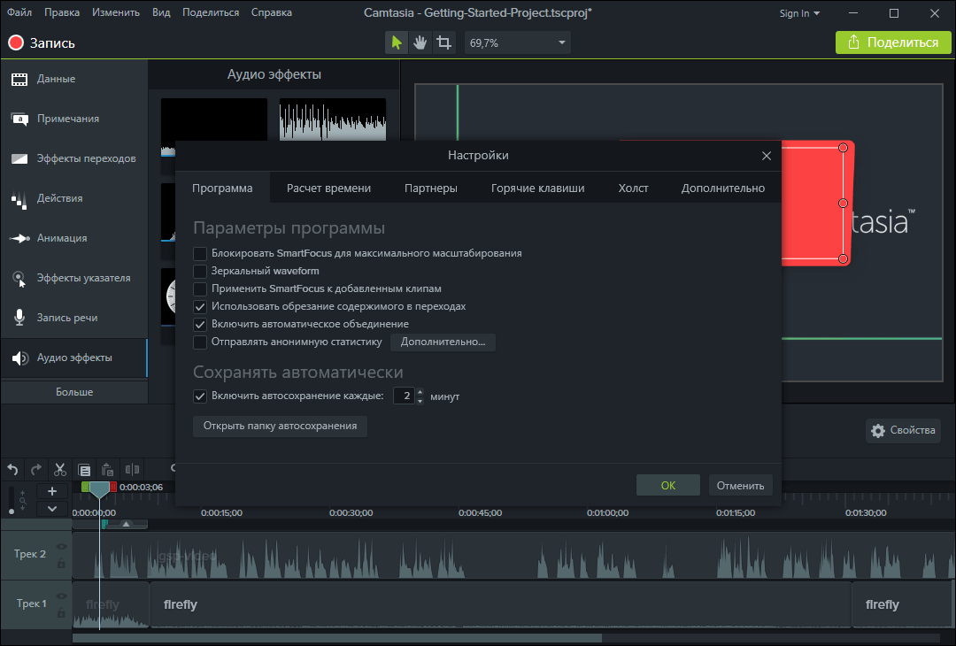This screenshot has width=956, height=646.
Task: Copy selection in timeline toolbar
Action: pyautogui.click(x=84, y=469)
